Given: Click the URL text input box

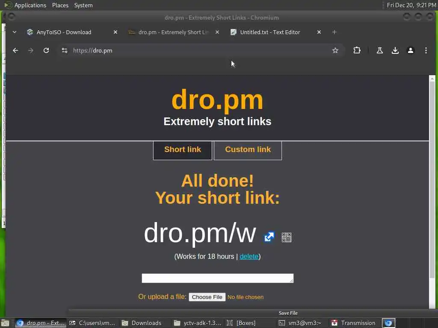Looking at the screenshot, I should [x=218, y=278].
